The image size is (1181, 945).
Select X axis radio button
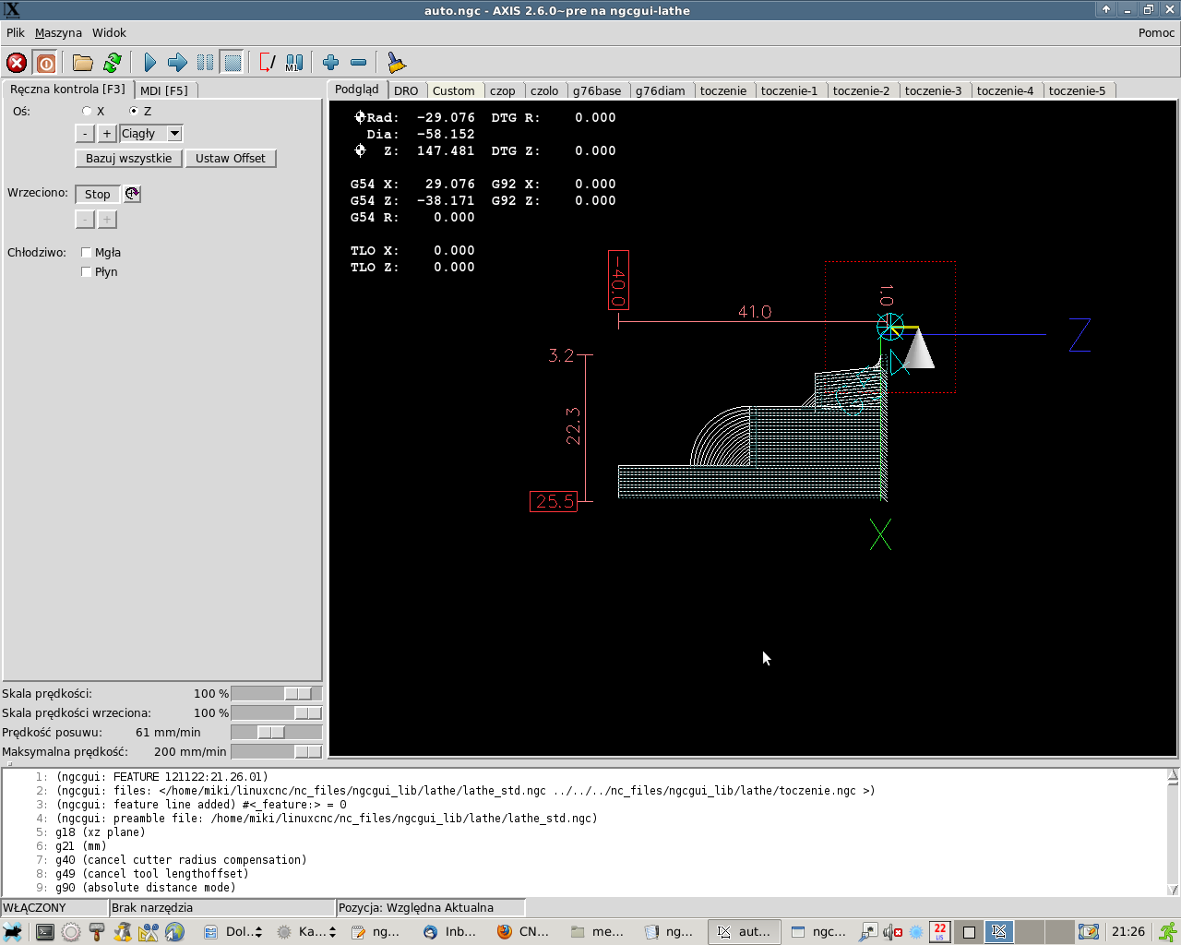coord(87,111)
